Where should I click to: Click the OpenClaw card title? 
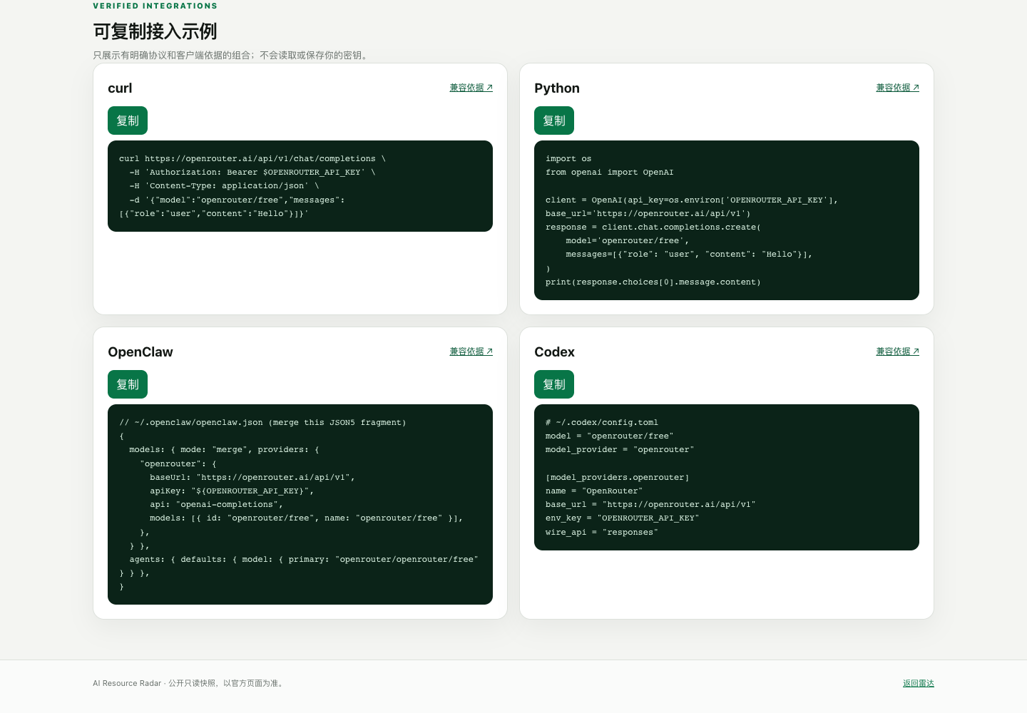coord(140,352)
